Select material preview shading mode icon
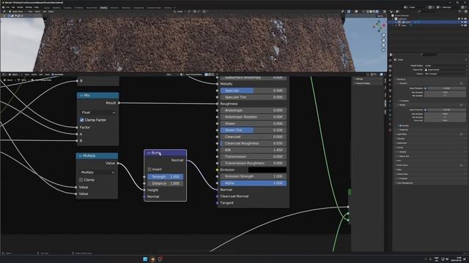469x263 pixels. (x=374, y=12)
